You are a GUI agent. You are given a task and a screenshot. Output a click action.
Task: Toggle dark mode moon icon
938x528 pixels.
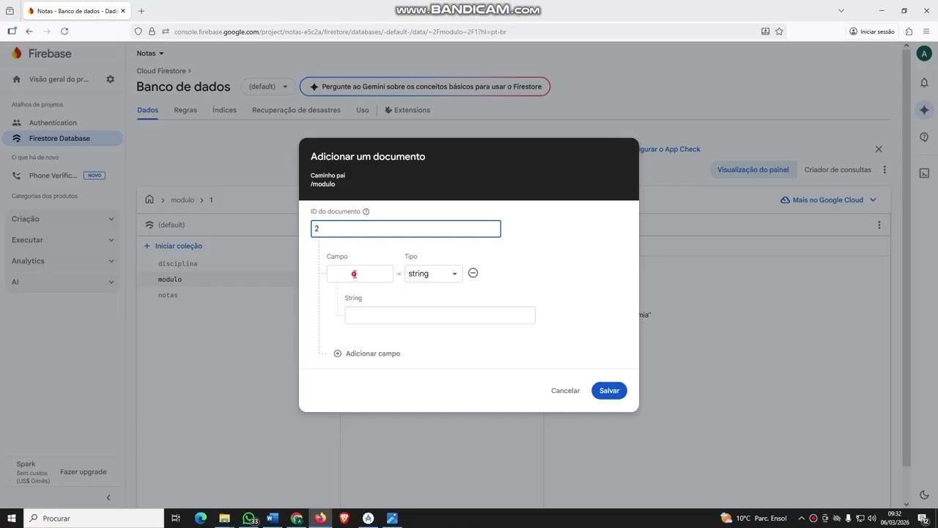924,495
